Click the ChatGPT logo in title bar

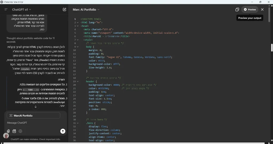coord(2,2)
